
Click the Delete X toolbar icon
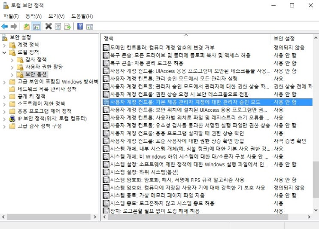click(x=49, y=26)
